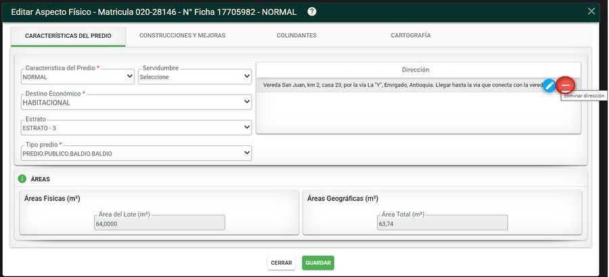This screenshot has height=277, width=609.
Task: Click the ÁREAS section title
Action: click(x=41, y=179)
